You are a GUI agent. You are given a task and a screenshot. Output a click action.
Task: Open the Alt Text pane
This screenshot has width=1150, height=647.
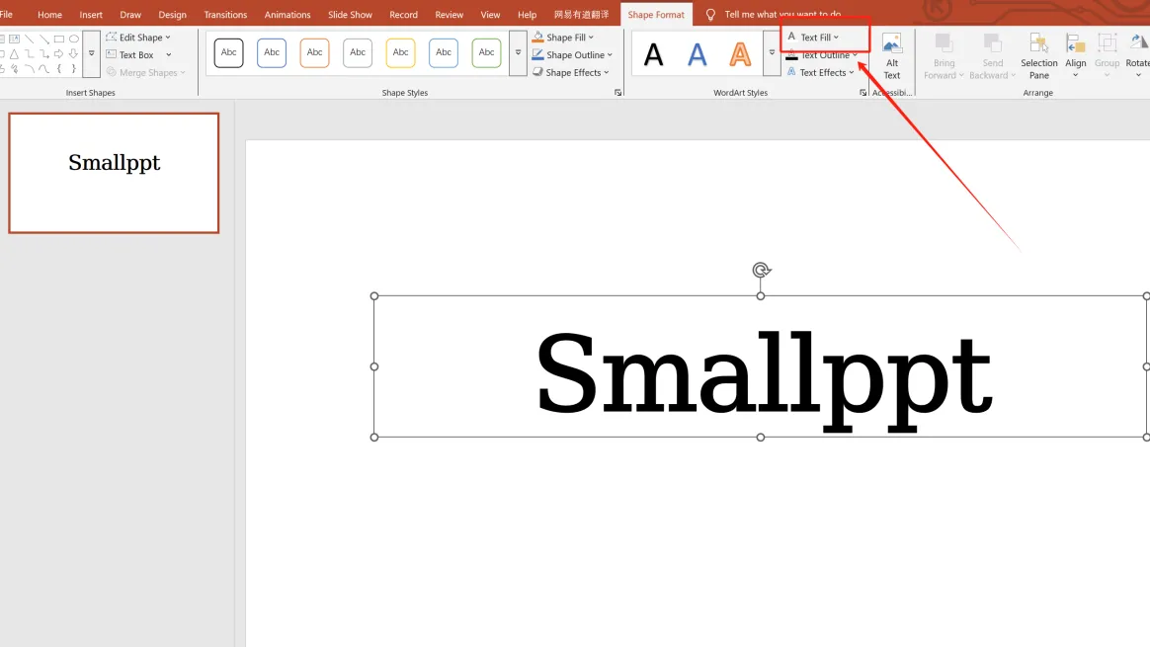click(891, 55)
